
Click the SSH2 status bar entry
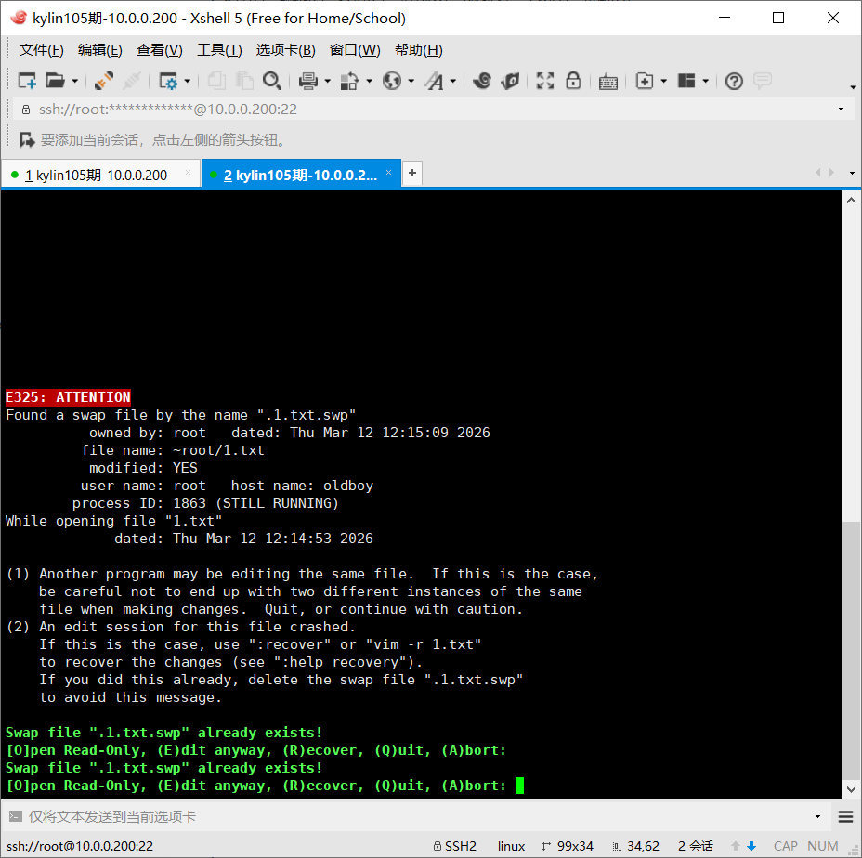[x=454, y=846]
